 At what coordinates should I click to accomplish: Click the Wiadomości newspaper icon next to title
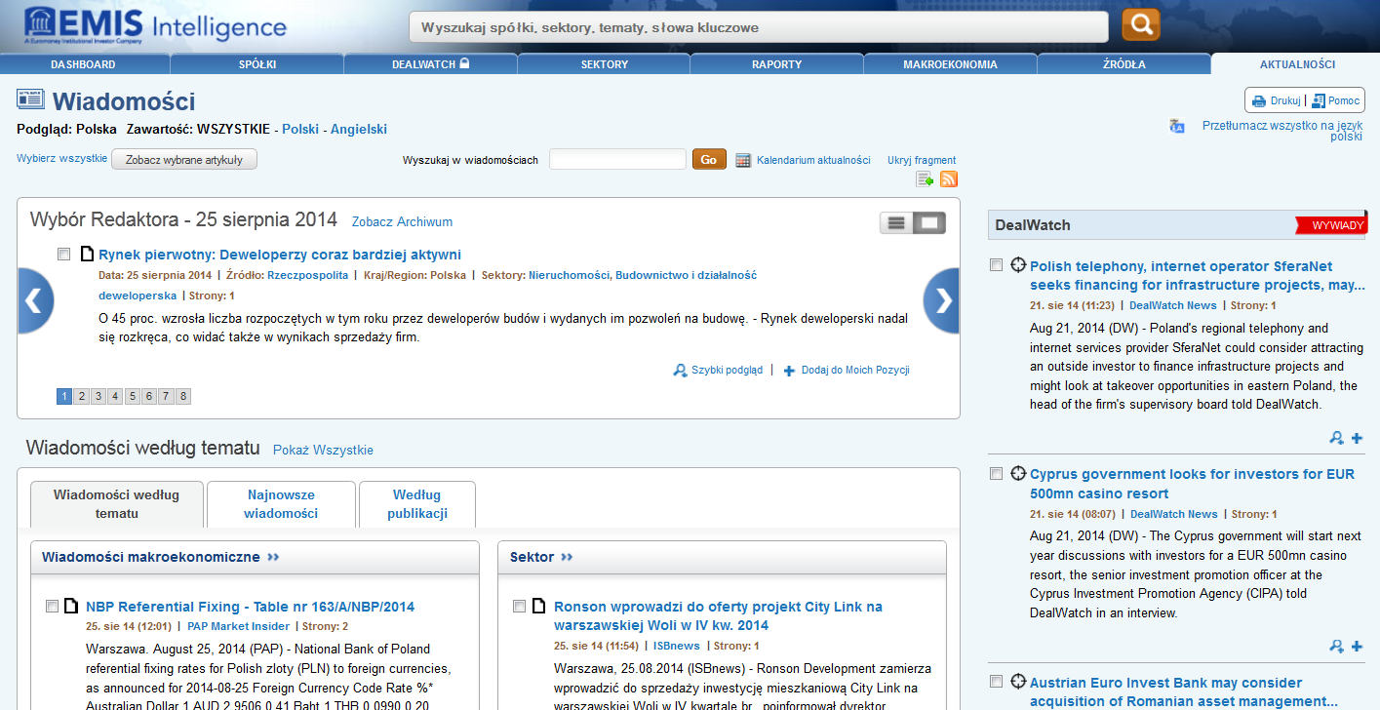(x=30, y=99)
